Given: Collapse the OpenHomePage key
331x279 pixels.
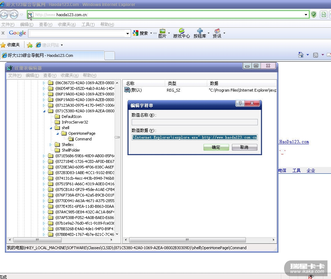Looking at the screenshot, I should tap(58, 134).
